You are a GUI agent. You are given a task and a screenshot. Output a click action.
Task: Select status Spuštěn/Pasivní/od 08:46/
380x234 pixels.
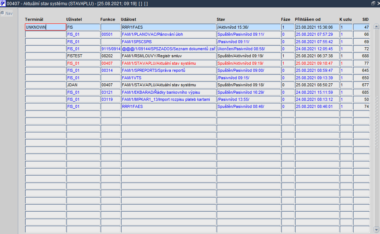point(248,106)
